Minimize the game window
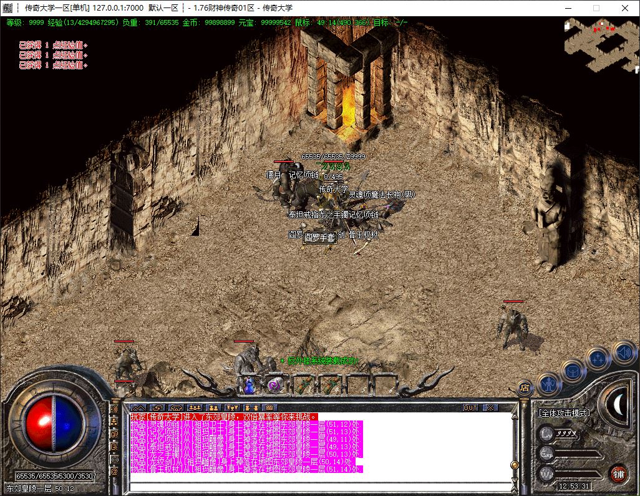This screenshot has width=640, height=496. click(568, 7)
